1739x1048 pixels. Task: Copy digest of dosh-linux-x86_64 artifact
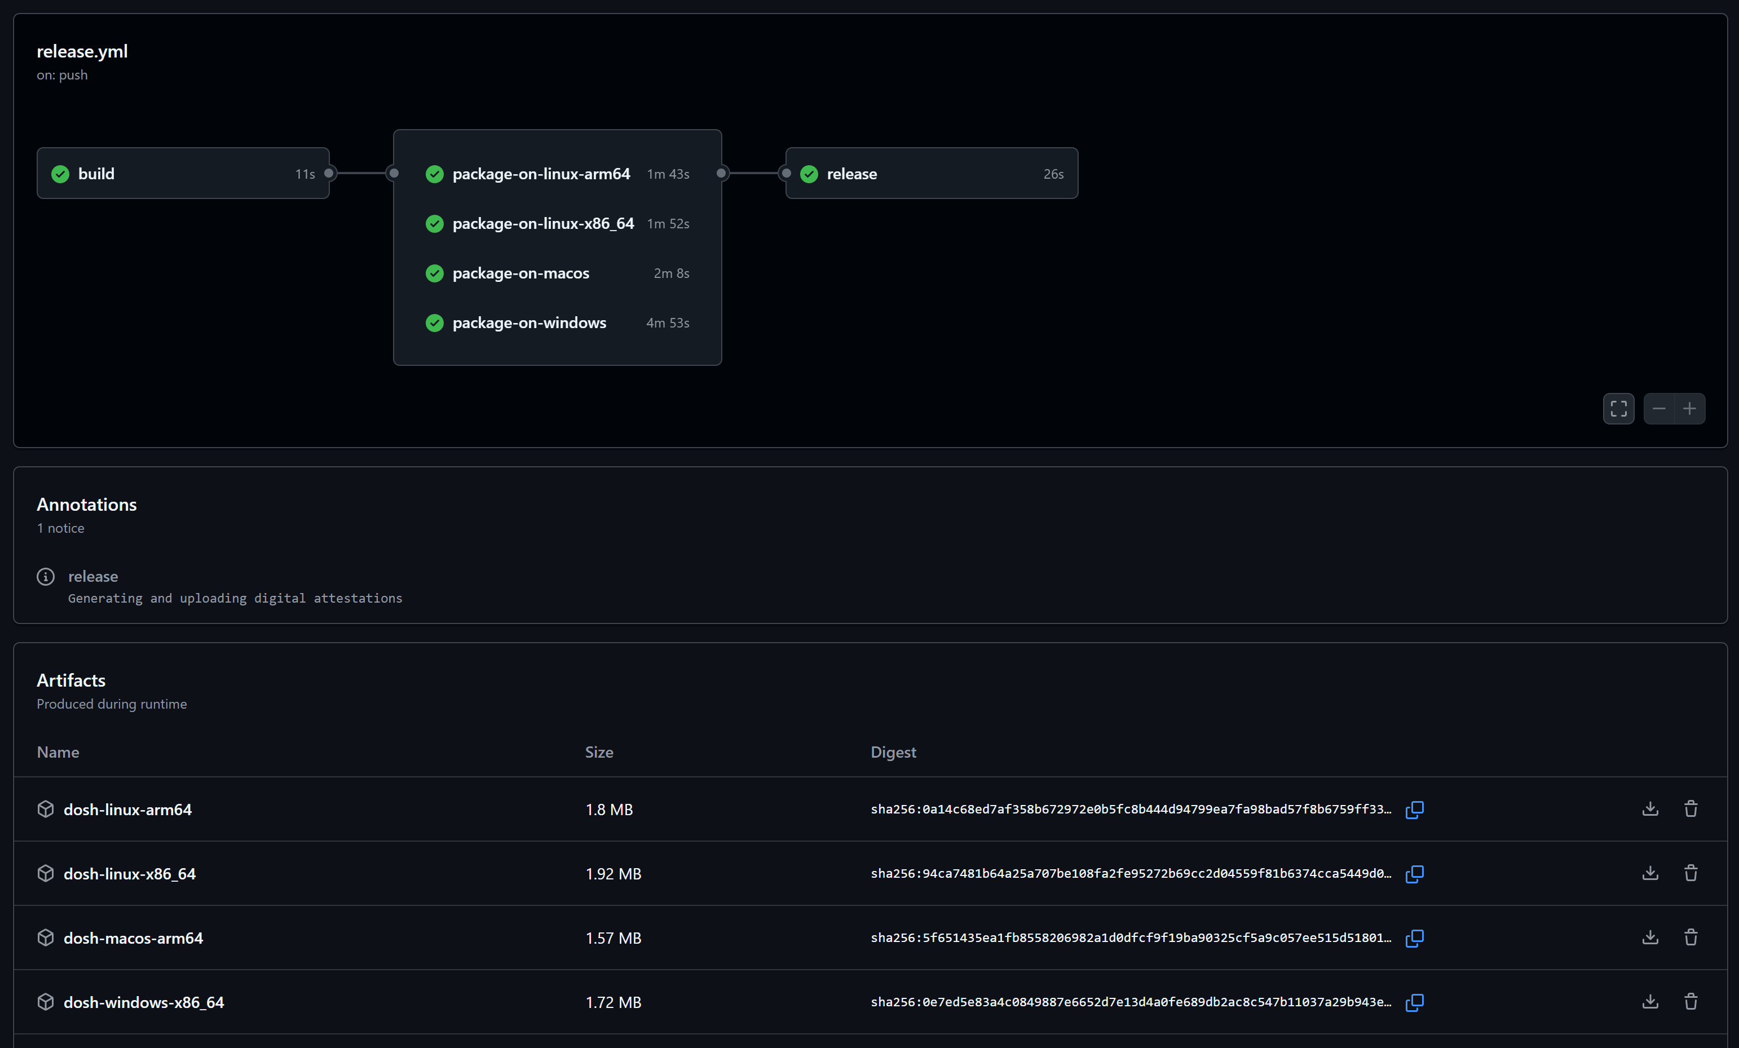tap(1414, 874)
